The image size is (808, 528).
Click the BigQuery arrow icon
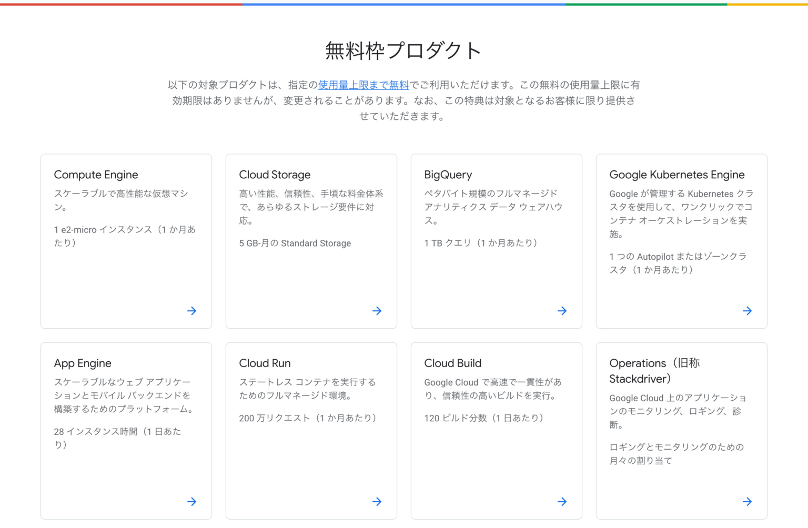562,311
